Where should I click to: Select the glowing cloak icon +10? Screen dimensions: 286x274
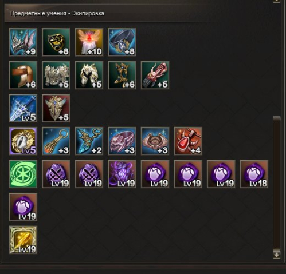pos(89,42)
